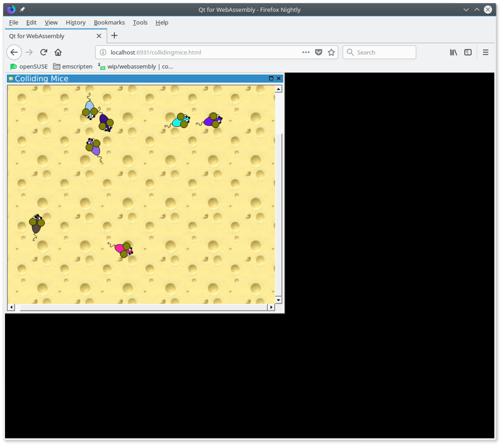Click the Back navigation arrow
Viewport: 502px width, 446px height.
[x=14, y=52]
